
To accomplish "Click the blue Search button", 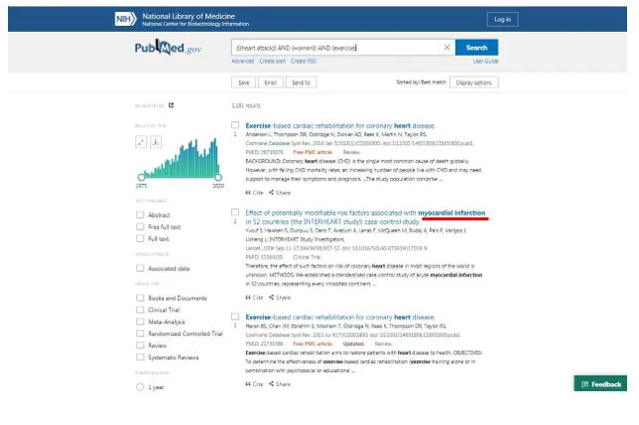I will point(476,48).
